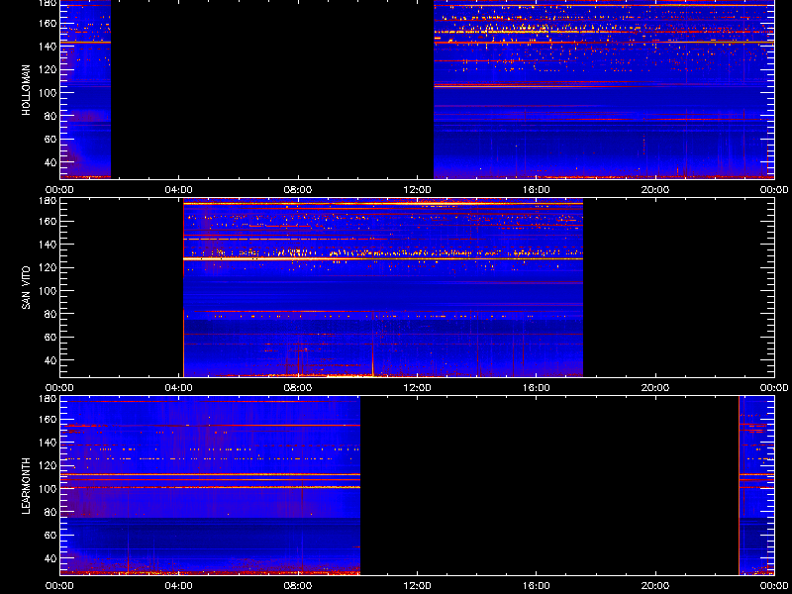Choose the 160 frequency tick on Learmonth axis
The width and height of the screenshot is (792, 594).
49,419
